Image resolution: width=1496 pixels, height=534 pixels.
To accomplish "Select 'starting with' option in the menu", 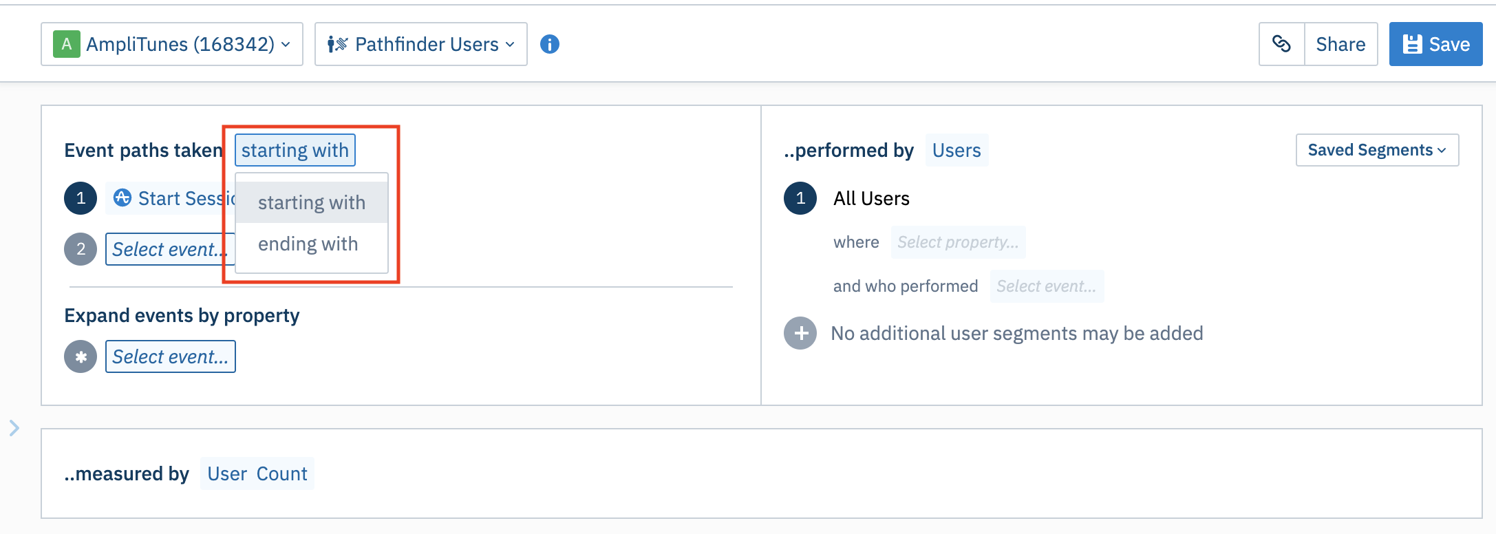I will [311, 203].
